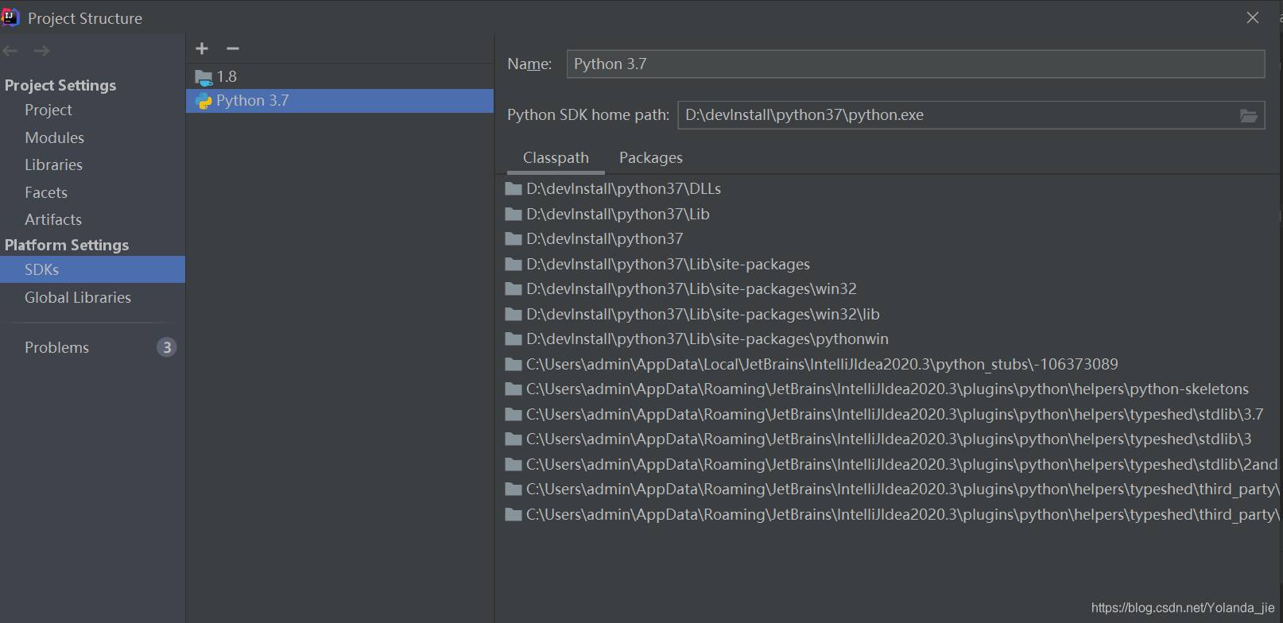The height and width of the screenshot is (623, 1283).
Task: Select the 1.8 SDK in the list
Action: pyautogui.click(x=339, y=77)
